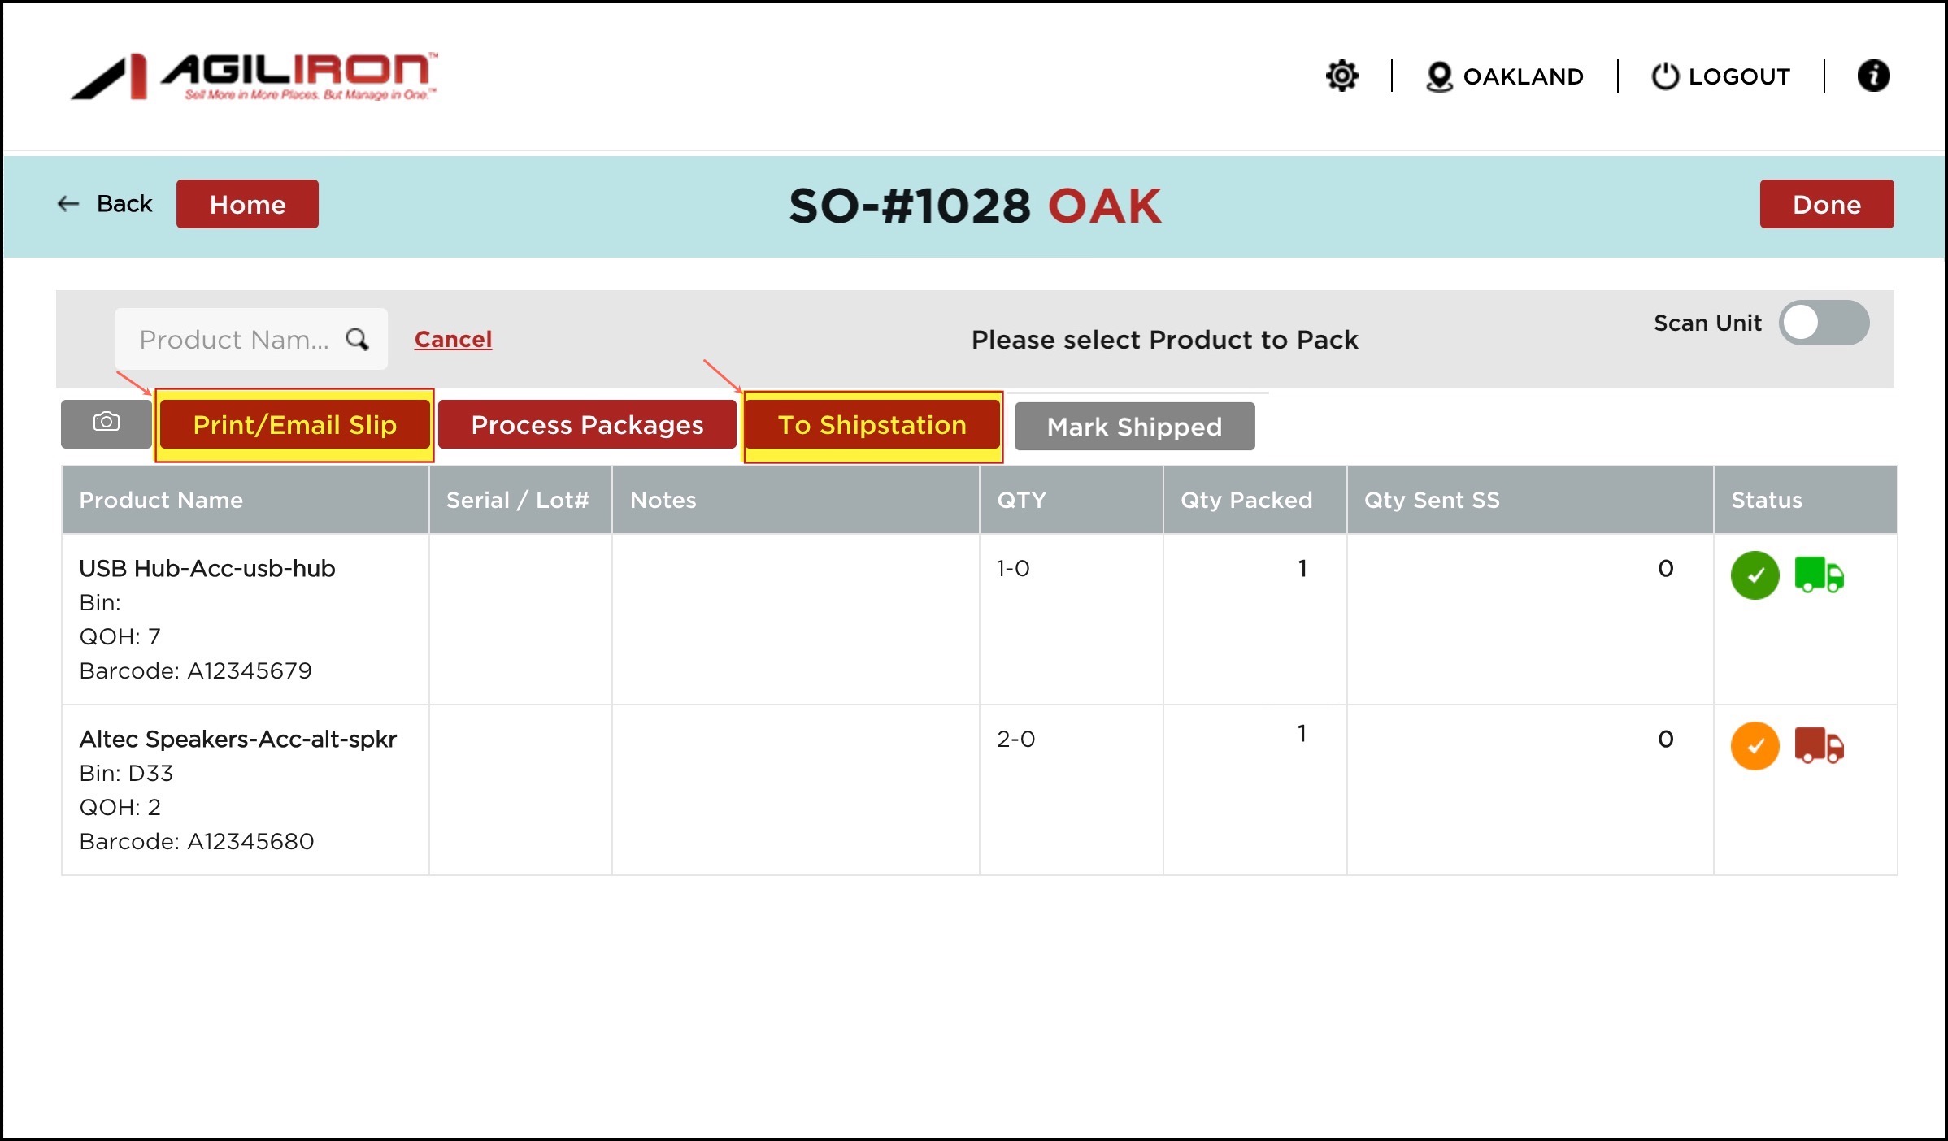Viewport: 1948px width, 1141px height.
Task: Click the Agiliron logo
Action: point(254,76)
